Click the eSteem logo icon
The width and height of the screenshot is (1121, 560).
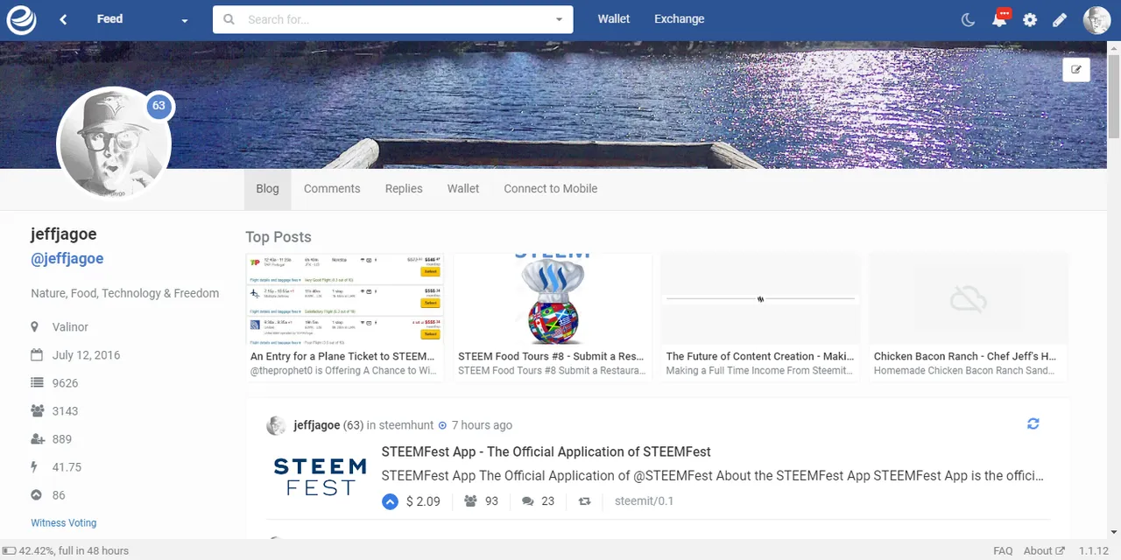pos(21,19)
